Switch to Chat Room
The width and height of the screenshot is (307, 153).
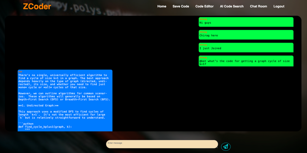click(258, 6)
